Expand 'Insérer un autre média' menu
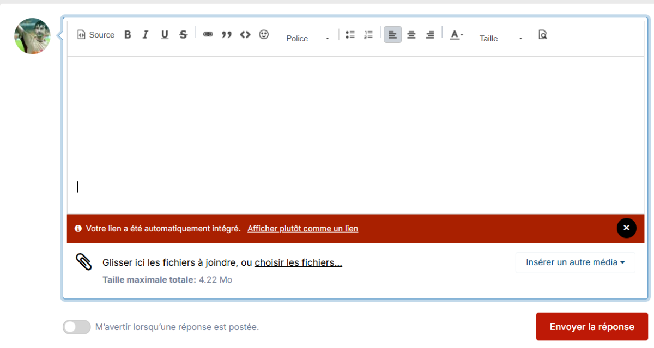The width and height of the screenshot is (654, 348). point(576,262)
